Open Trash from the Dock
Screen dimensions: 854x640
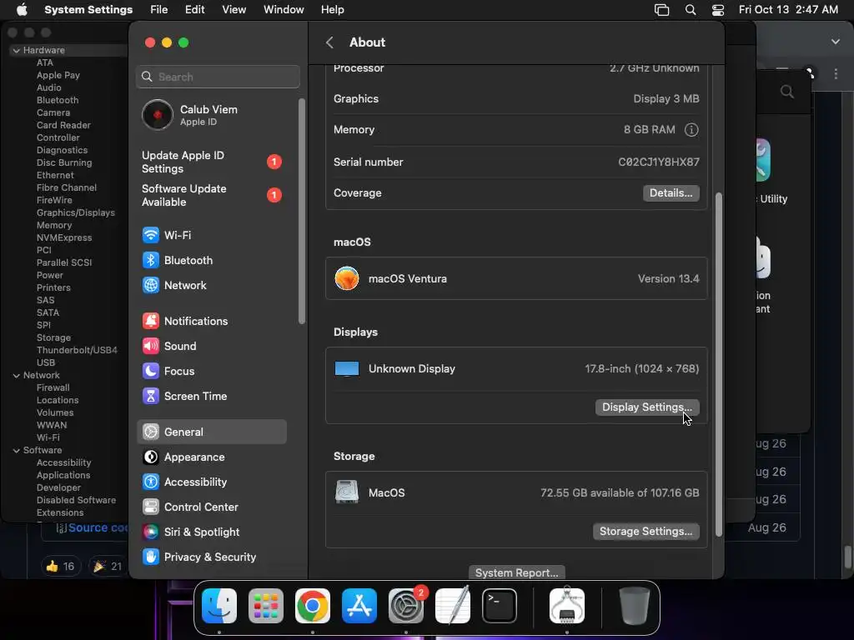[x=635, y=606]
